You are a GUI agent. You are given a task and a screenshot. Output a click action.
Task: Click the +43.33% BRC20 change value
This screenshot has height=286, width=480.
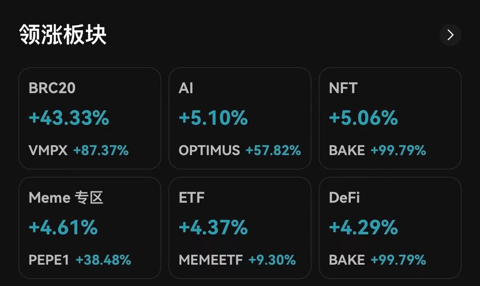69,118
